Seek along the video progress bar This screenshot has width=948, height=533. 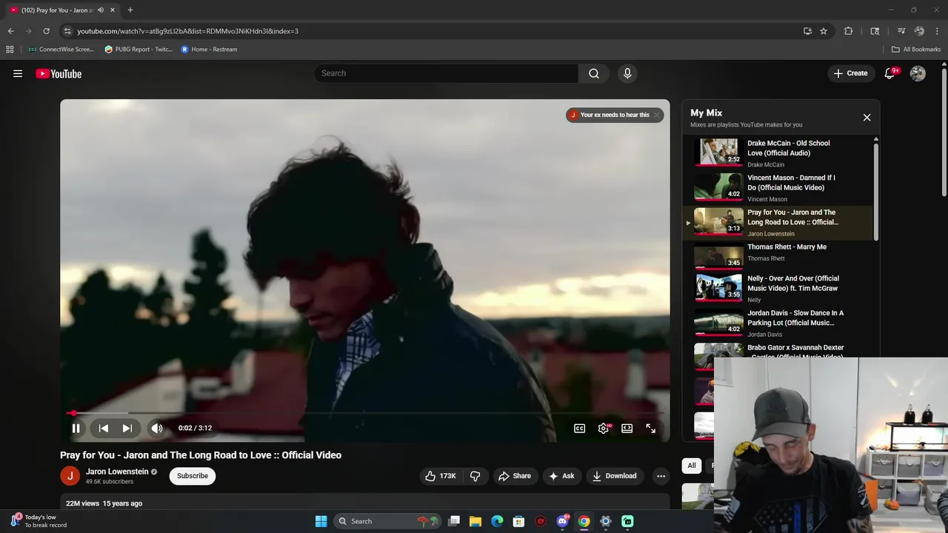(364, 413)
